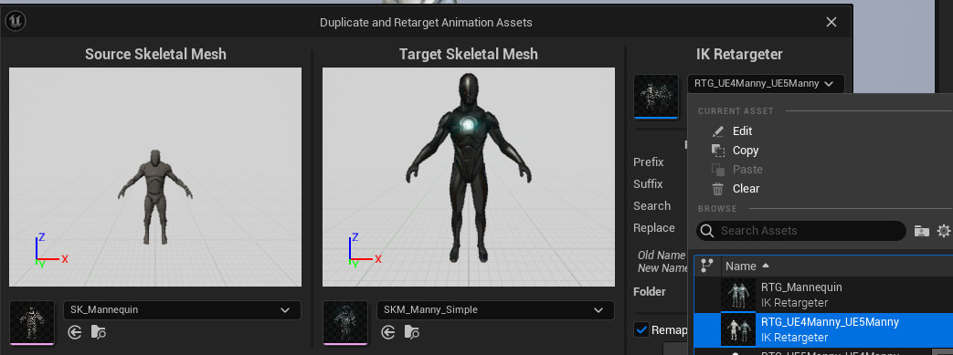Screen dimensions: 953x355
Task: Click the Suffix label
Action: [648, 183]
